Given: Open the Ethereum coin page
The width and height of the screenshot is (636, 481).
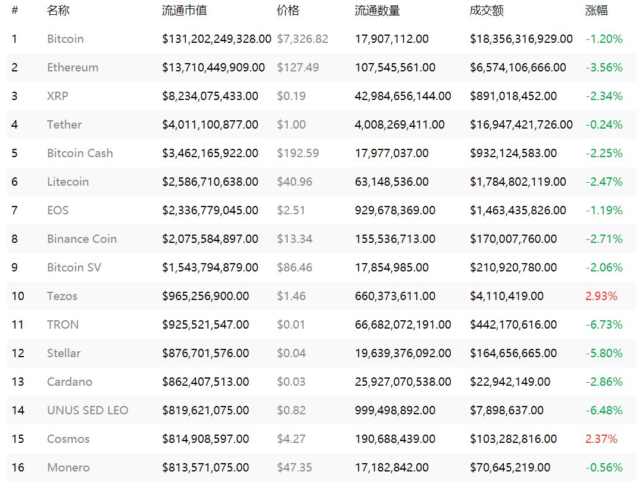Looking at the screenshot, I should point(73,67).
